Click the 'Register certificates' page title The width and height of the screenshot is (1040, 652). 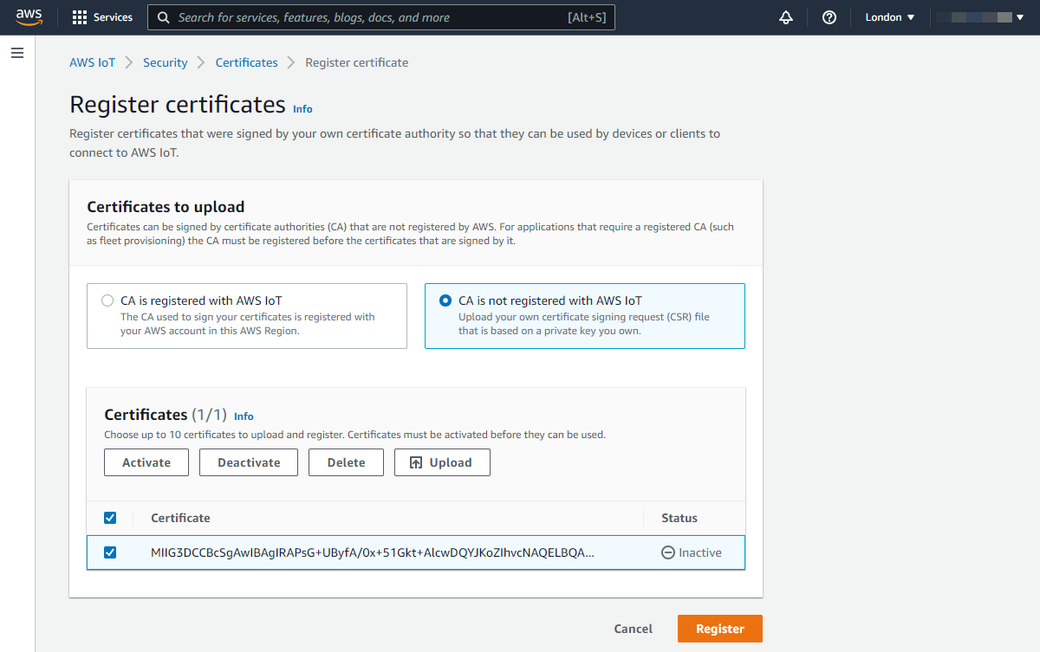click(x=178, y=105)
